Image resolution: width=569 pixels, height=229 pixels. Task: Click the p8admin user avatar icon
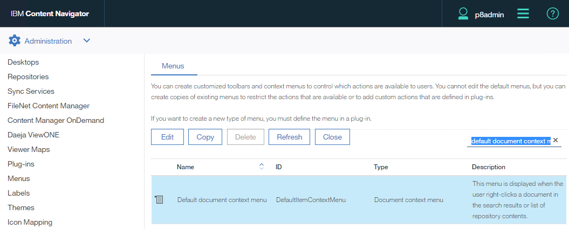point(463,14)
